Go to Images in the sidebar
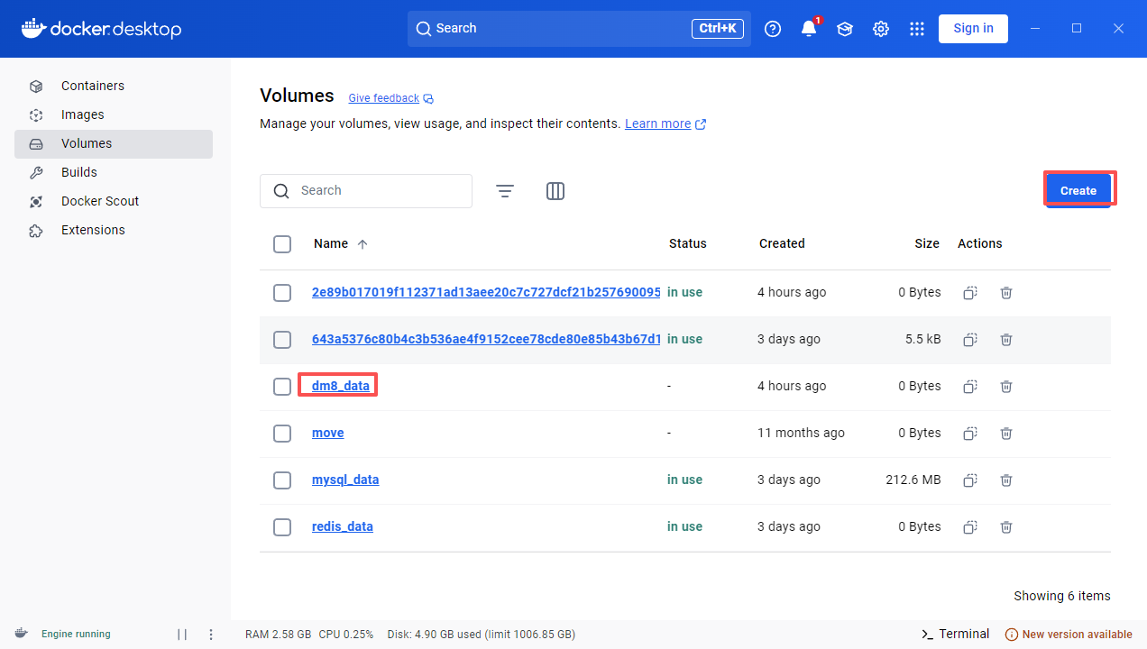This screenshot has width=1147, height=649. 114,115
